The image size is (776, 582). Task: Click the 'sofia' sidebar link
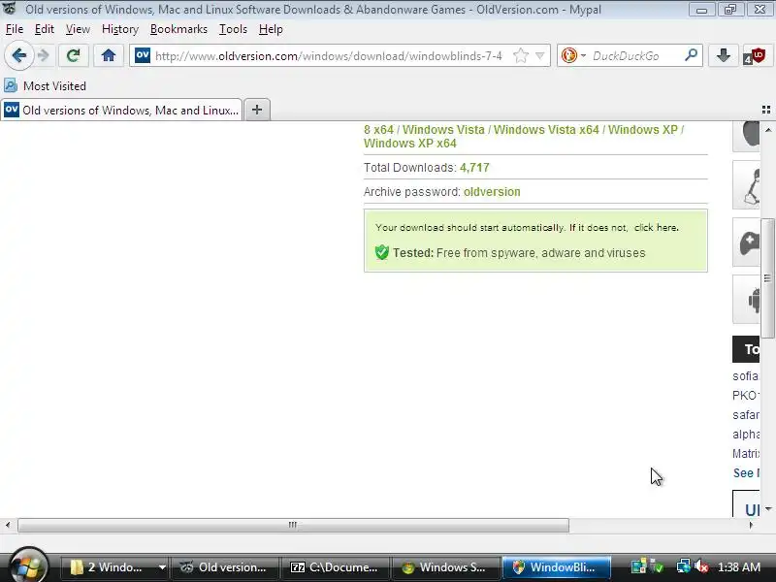point(745,376)
